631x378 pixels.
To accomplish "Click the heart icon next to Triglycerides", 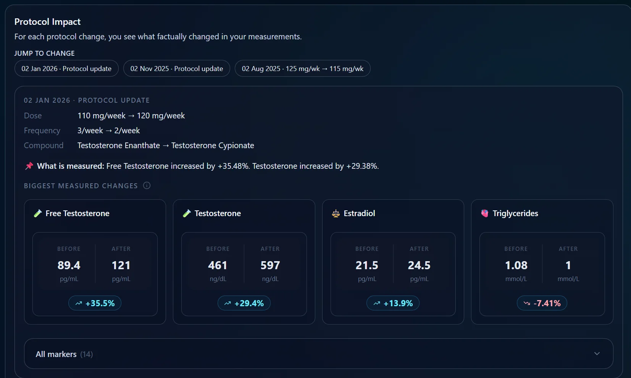I will (485, 213).
